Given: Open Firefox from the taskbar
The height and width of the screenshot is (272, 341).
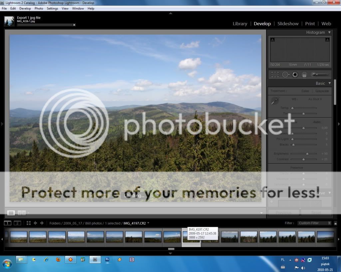Looking at the screenshot, I should pyautogui.click(x=58, y=259).
